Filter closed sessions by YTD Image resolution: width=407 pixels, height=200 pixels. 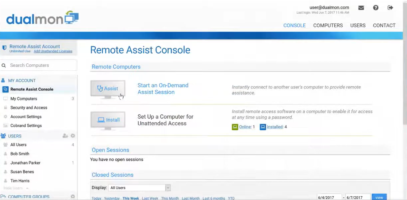[231, 198]
